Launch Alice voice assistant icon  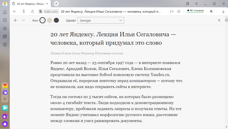click(5, 124)
